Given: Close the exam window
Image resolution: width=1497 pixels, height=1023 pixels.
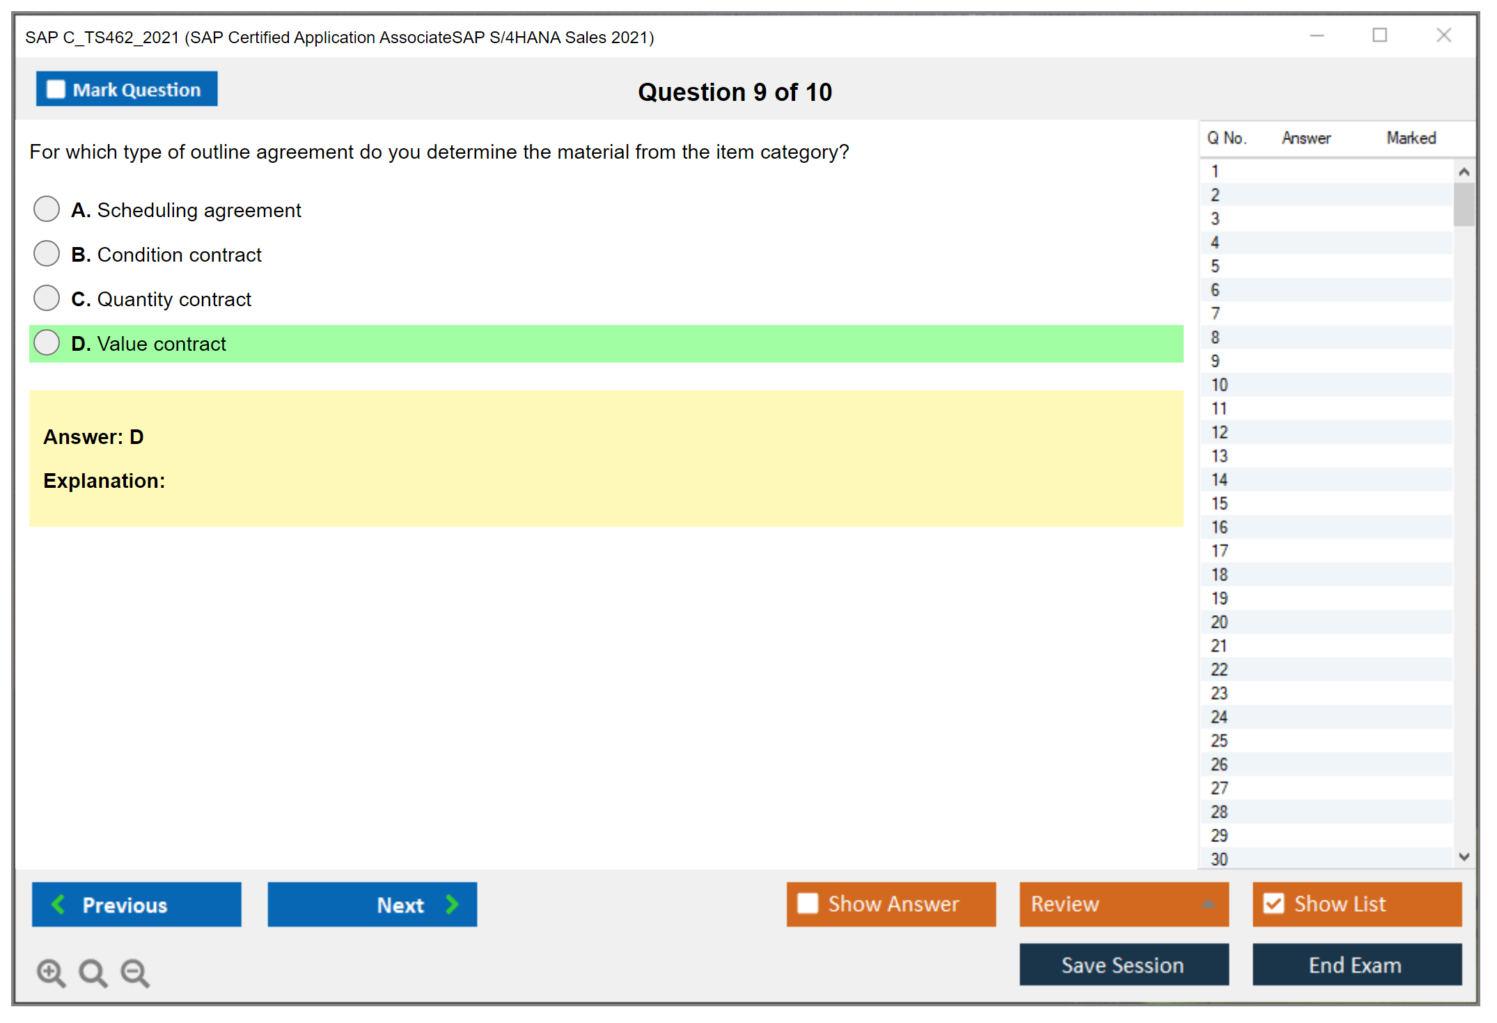Looking at the screenshot, I should click(1443, 35).
